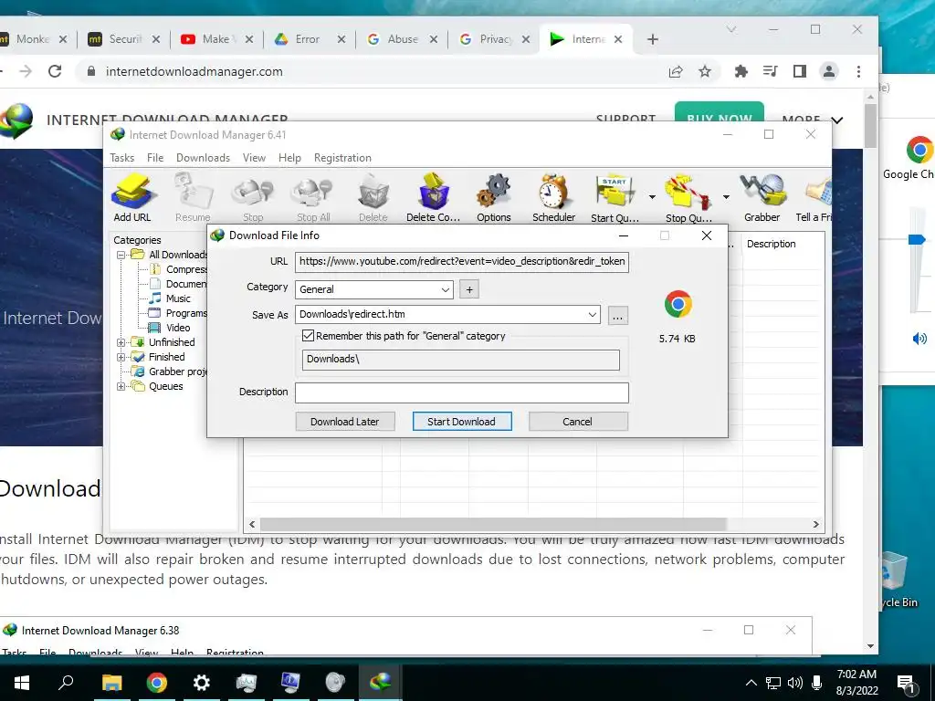The image size is (935, 701).
Task: Click the Cancel button
Action: coord(577,422)
